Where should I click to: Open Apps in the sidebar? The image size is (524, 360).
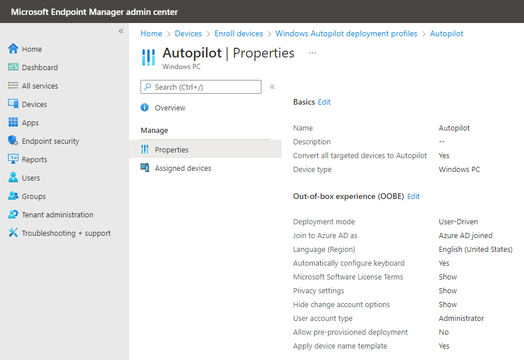(x=30, y=123)
